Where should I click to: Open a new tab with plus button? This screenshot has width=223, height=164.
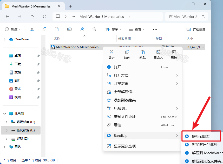70,6
